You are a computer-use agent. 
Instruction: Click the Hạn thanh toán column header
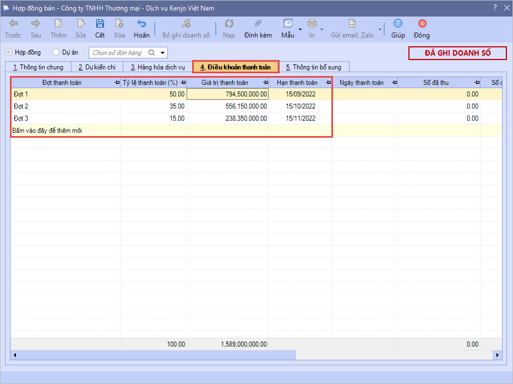297,83
